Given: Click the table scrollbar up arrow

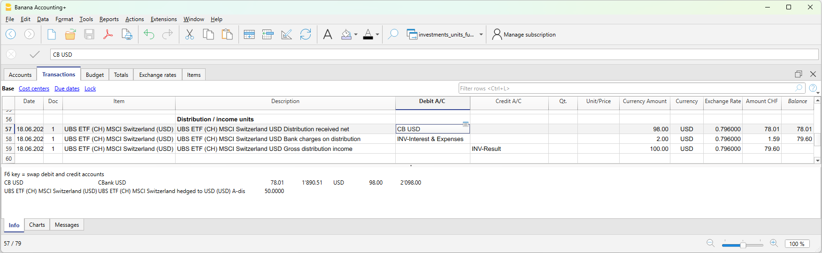Looking at the screenshot, I should (x=817, y=100).
